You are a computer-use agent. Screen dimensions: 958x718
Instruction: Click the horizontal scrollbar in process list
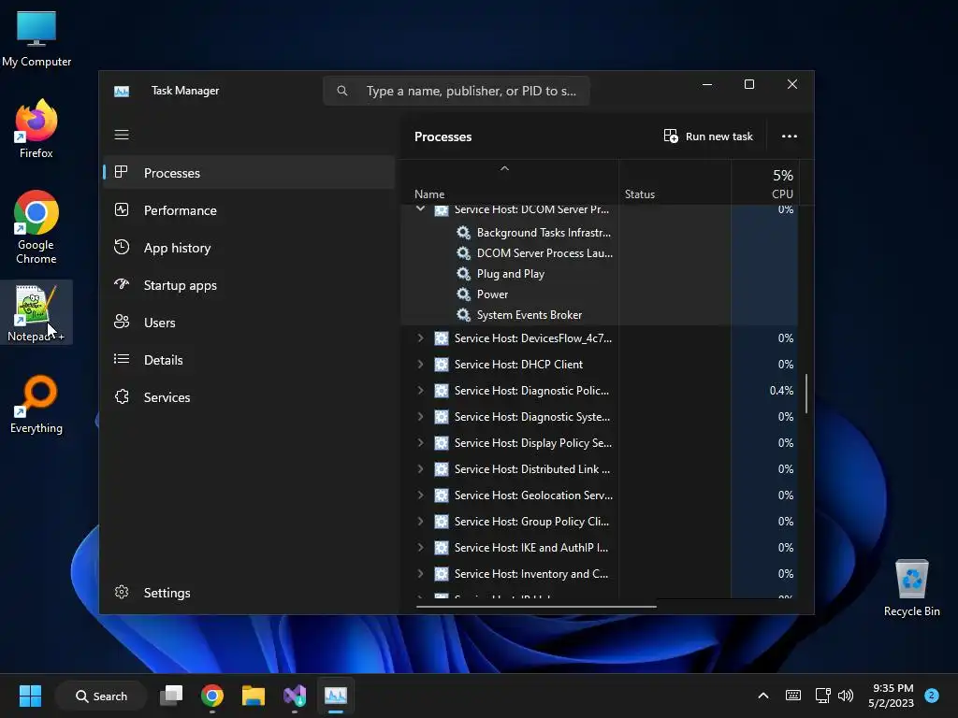(x=536, y=606)
